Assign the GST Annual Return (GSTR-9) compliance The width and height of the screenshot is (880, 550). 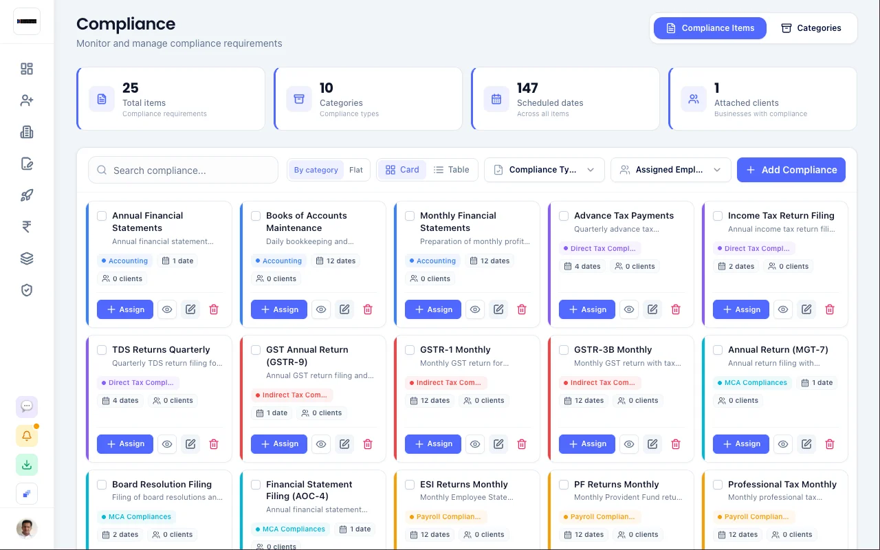click(279, 444)
